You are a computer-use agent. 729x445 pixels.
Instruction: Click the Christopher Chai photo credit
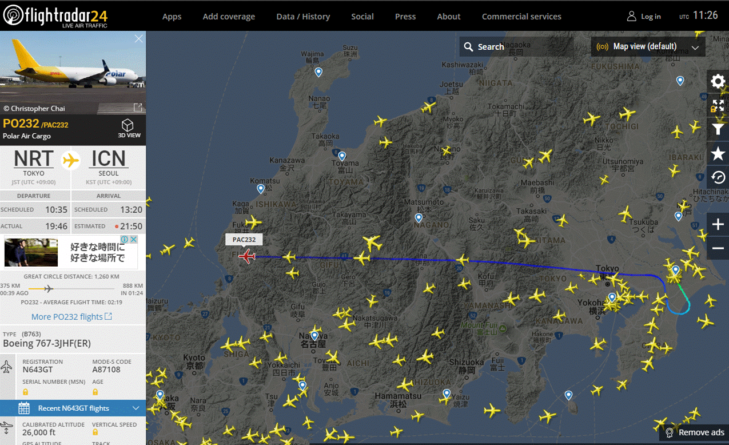34,108
